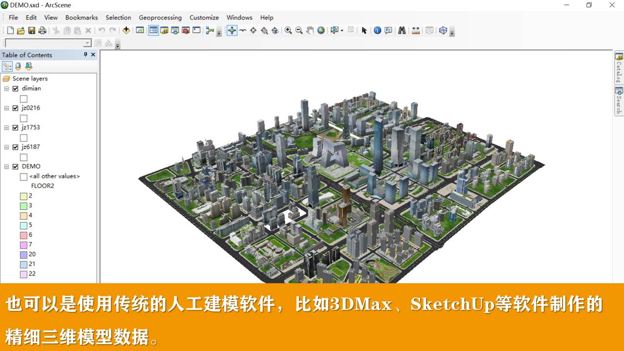Open the Select Features tool dropdown arrow

pyautogui.click(x=342, y=30)
